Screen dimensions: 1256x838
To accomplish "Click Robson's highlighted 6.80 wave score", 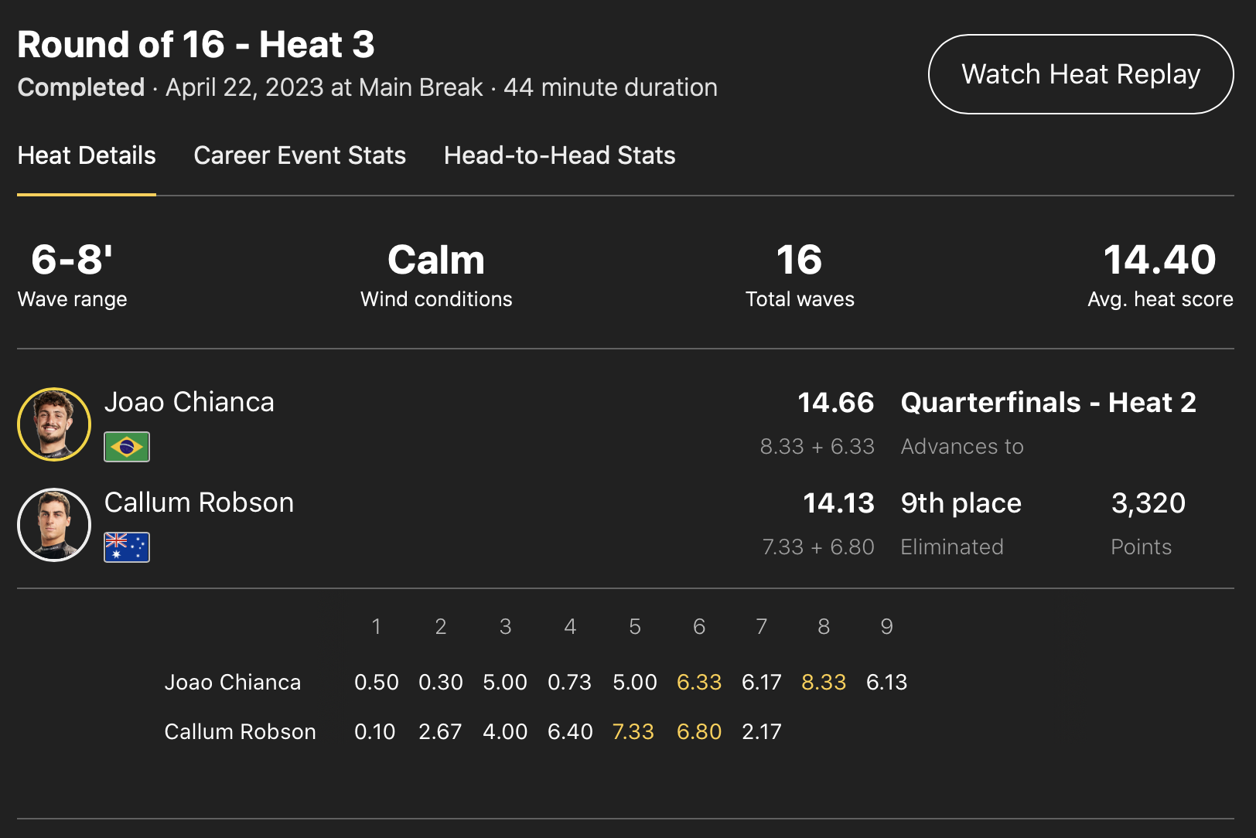I will coord(698,732).
